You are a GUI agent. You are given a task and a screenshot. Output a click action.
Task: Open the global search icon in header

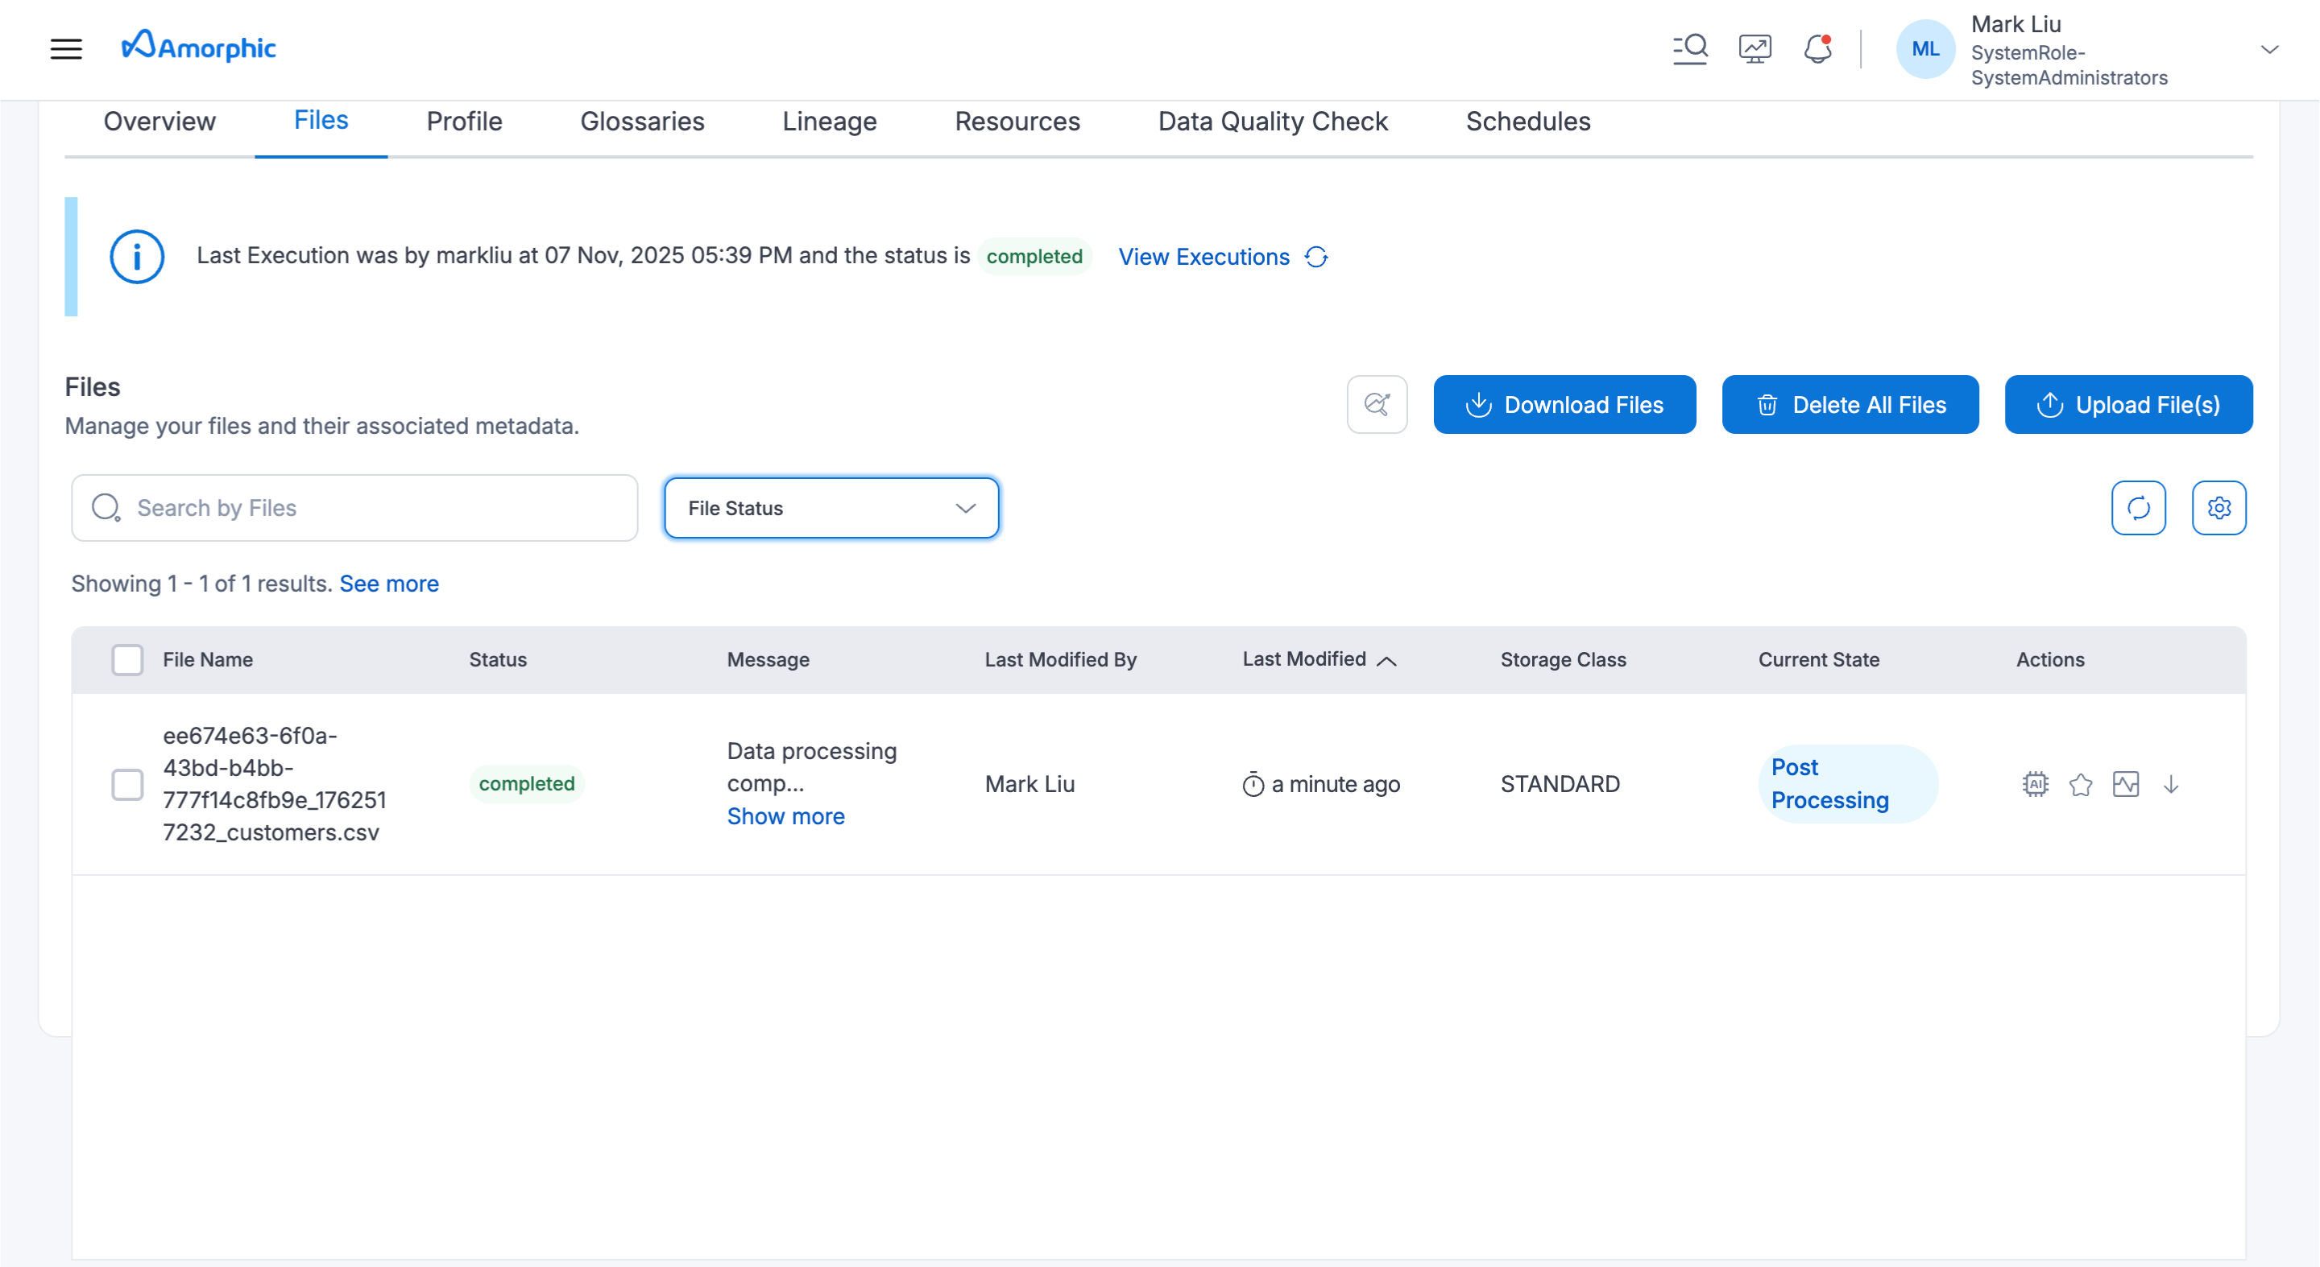pos(1689,48)
